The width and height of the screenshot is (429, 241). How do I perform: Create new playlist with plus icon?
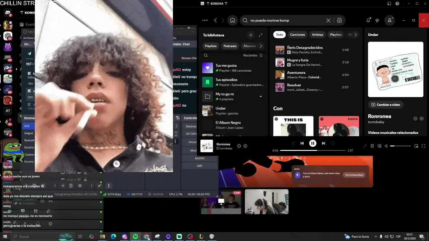251,35
